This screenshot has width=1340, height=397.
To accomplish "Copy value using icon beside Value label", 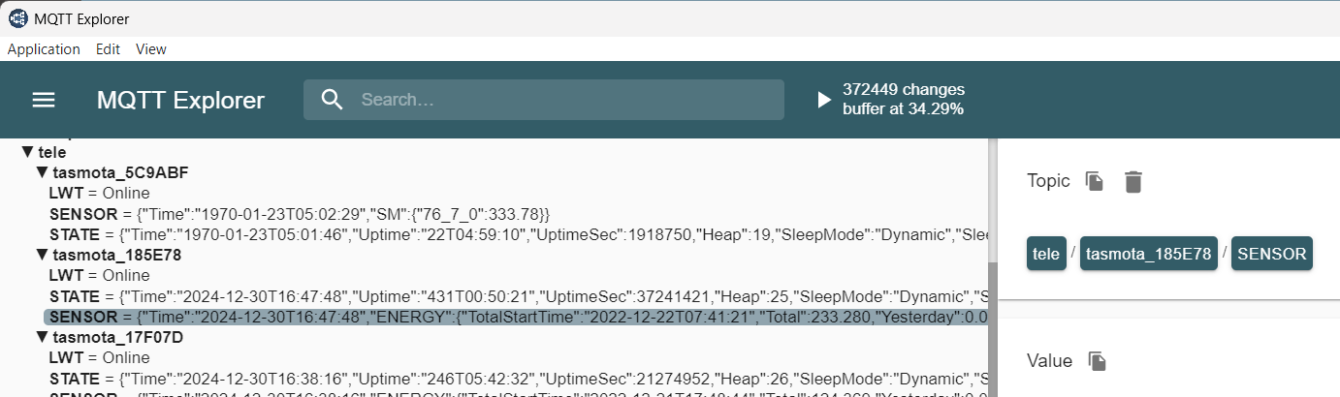I will pos(1098,361).
